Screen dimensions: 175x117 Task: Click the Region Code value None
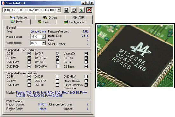coord(43,109)
